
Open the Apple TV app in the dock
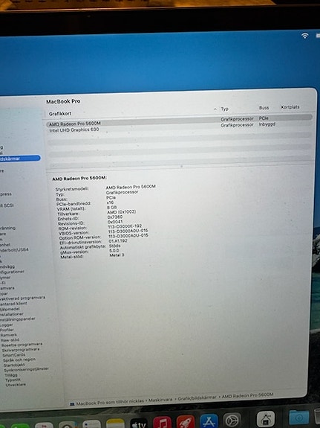(139, 423)
